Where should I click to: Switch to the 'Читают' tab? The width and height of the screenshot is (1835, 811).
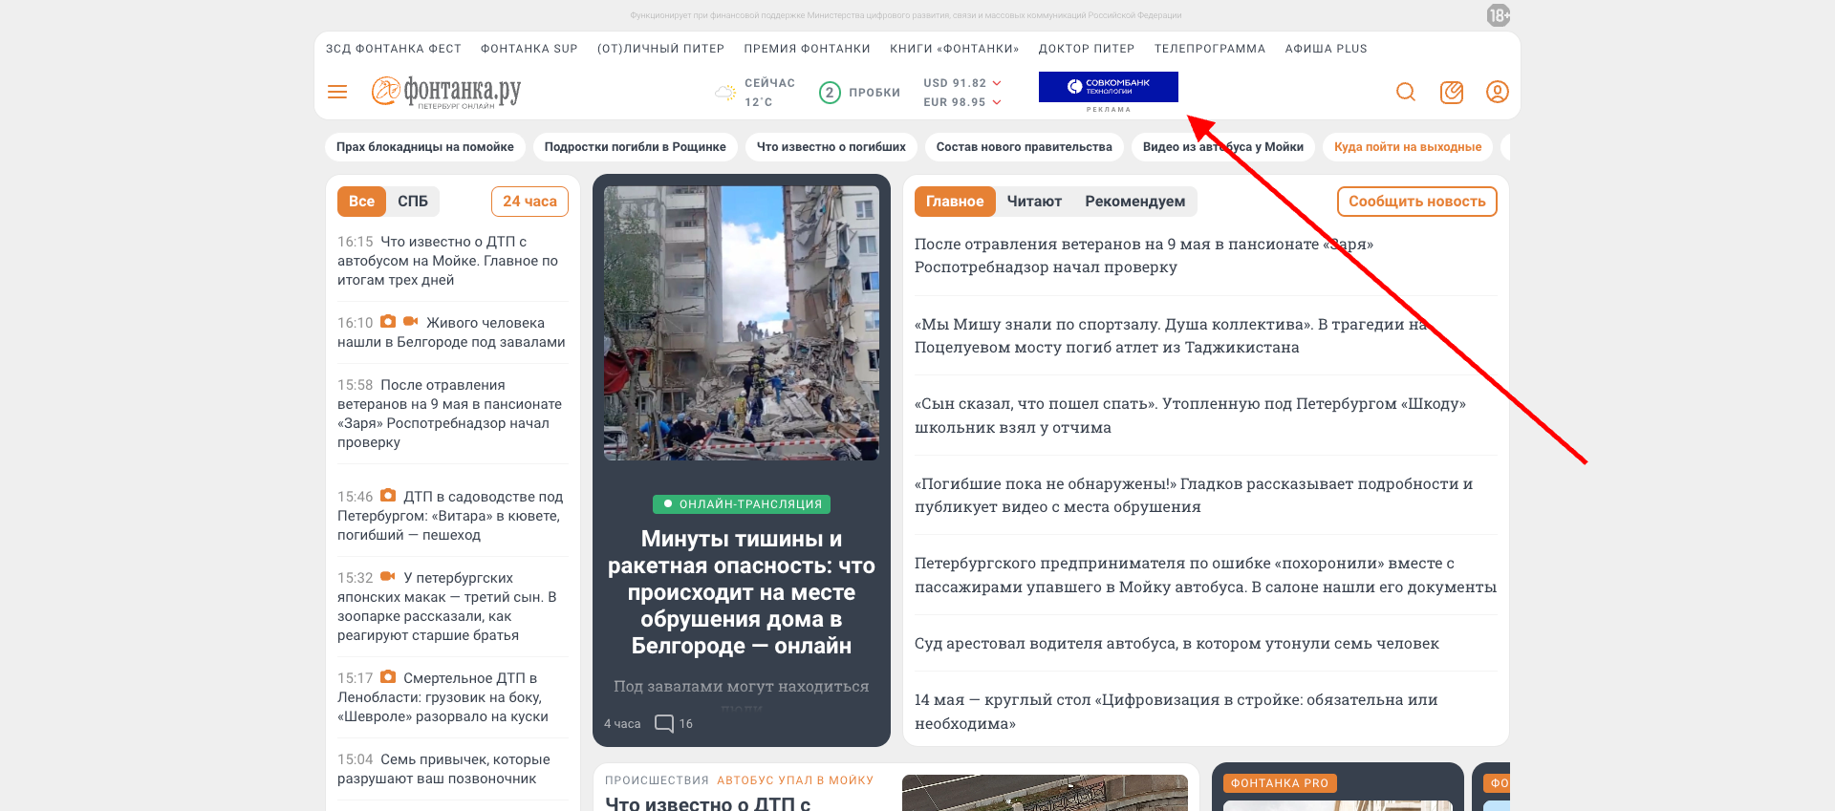1034,202
